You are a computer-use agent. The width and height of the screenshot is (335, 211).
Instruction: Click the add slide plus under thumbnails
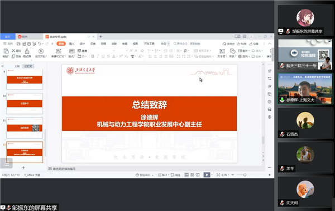coord(23,168)
